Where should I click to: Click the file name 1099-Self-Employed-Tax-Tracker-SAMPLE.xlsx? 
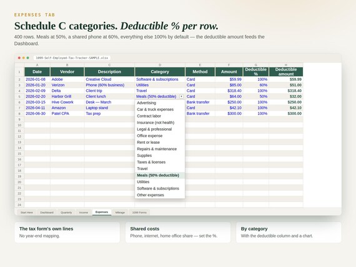[x=72, y=58]
